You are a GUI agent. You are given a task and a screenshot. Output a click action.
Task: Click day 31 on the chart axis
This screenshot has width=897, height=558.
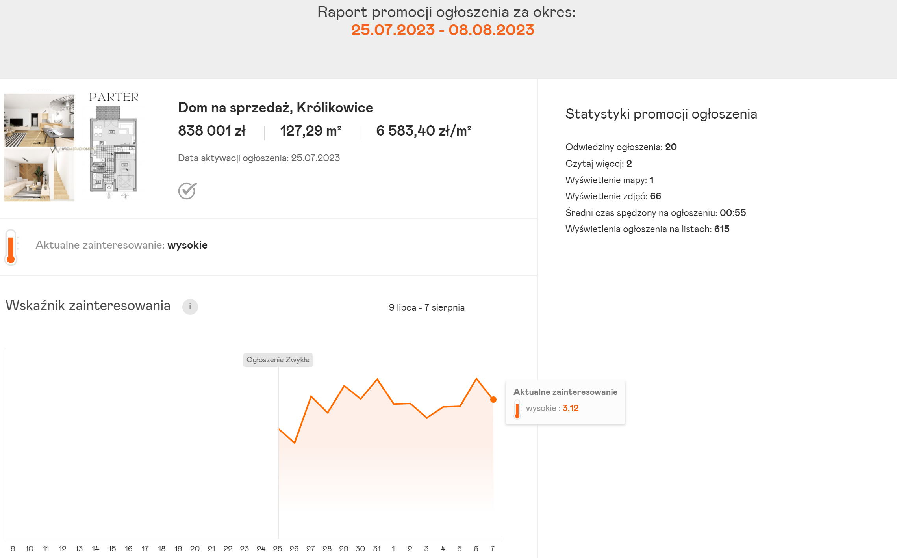coord(377,549)
